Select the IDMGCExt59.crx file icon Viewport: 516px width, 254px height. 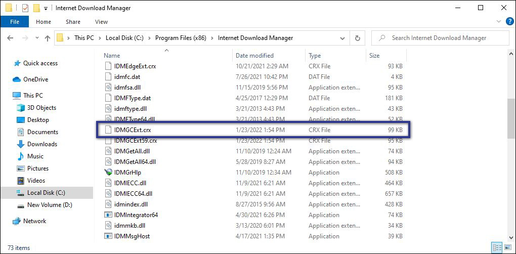[x=108, y=141]
